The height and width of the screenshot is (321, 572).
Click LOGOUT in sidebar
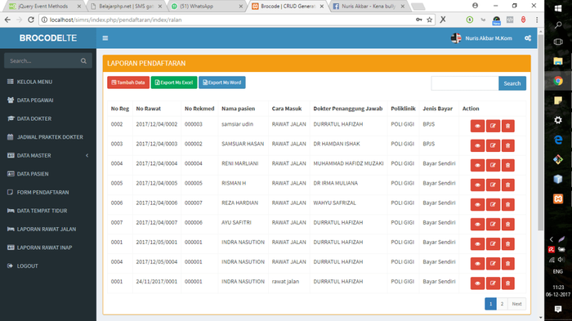48,266
